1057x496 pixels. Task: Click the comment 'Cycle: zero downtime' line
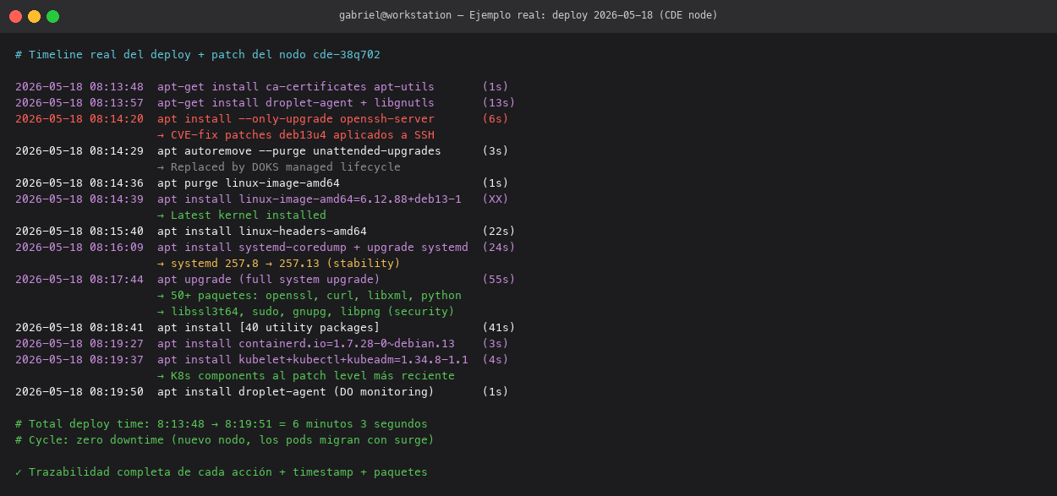tap(225, 440)
